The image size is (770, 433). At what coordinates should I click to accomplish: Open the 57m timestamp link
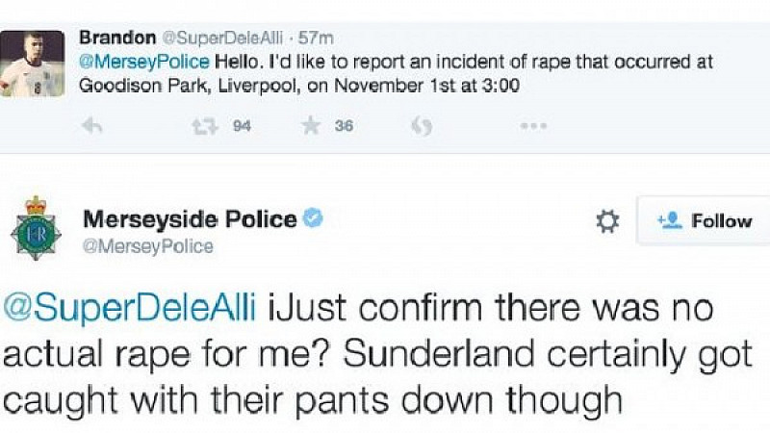(316, 38)
